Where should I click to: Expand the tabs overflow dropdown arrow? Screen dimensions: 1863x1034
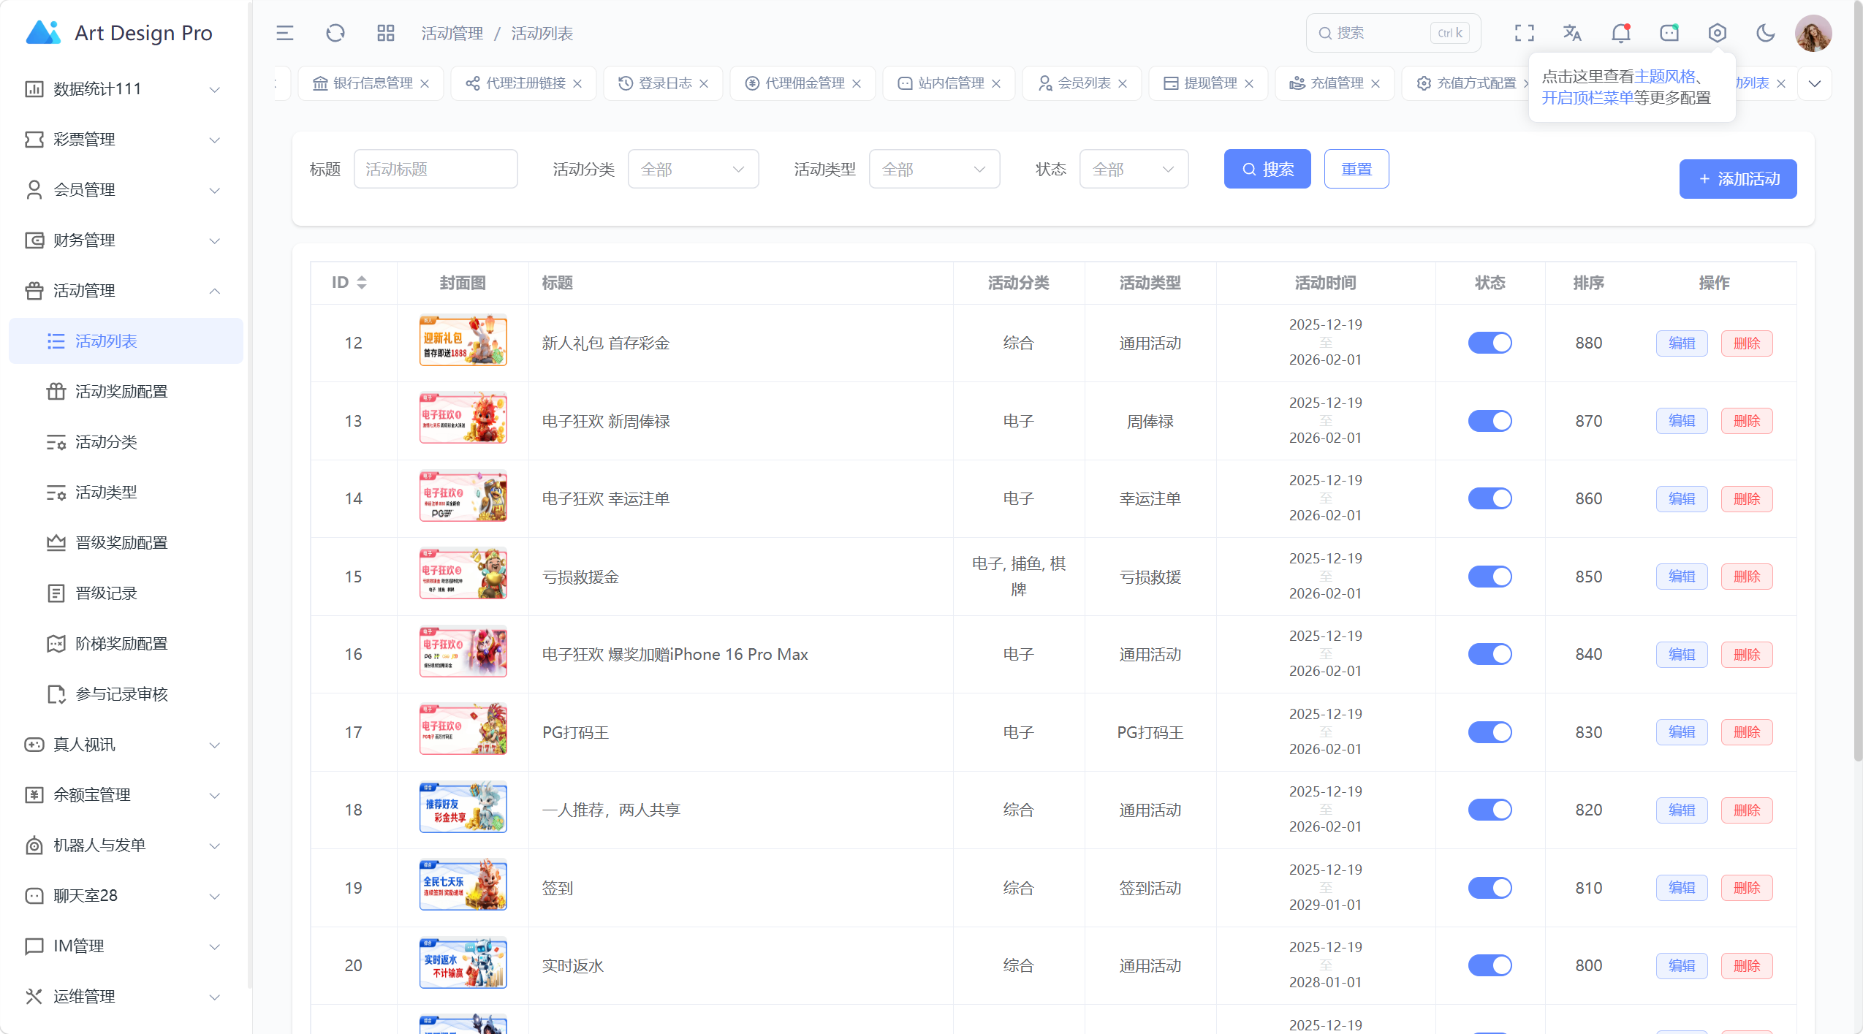[x=1815, y=83]
